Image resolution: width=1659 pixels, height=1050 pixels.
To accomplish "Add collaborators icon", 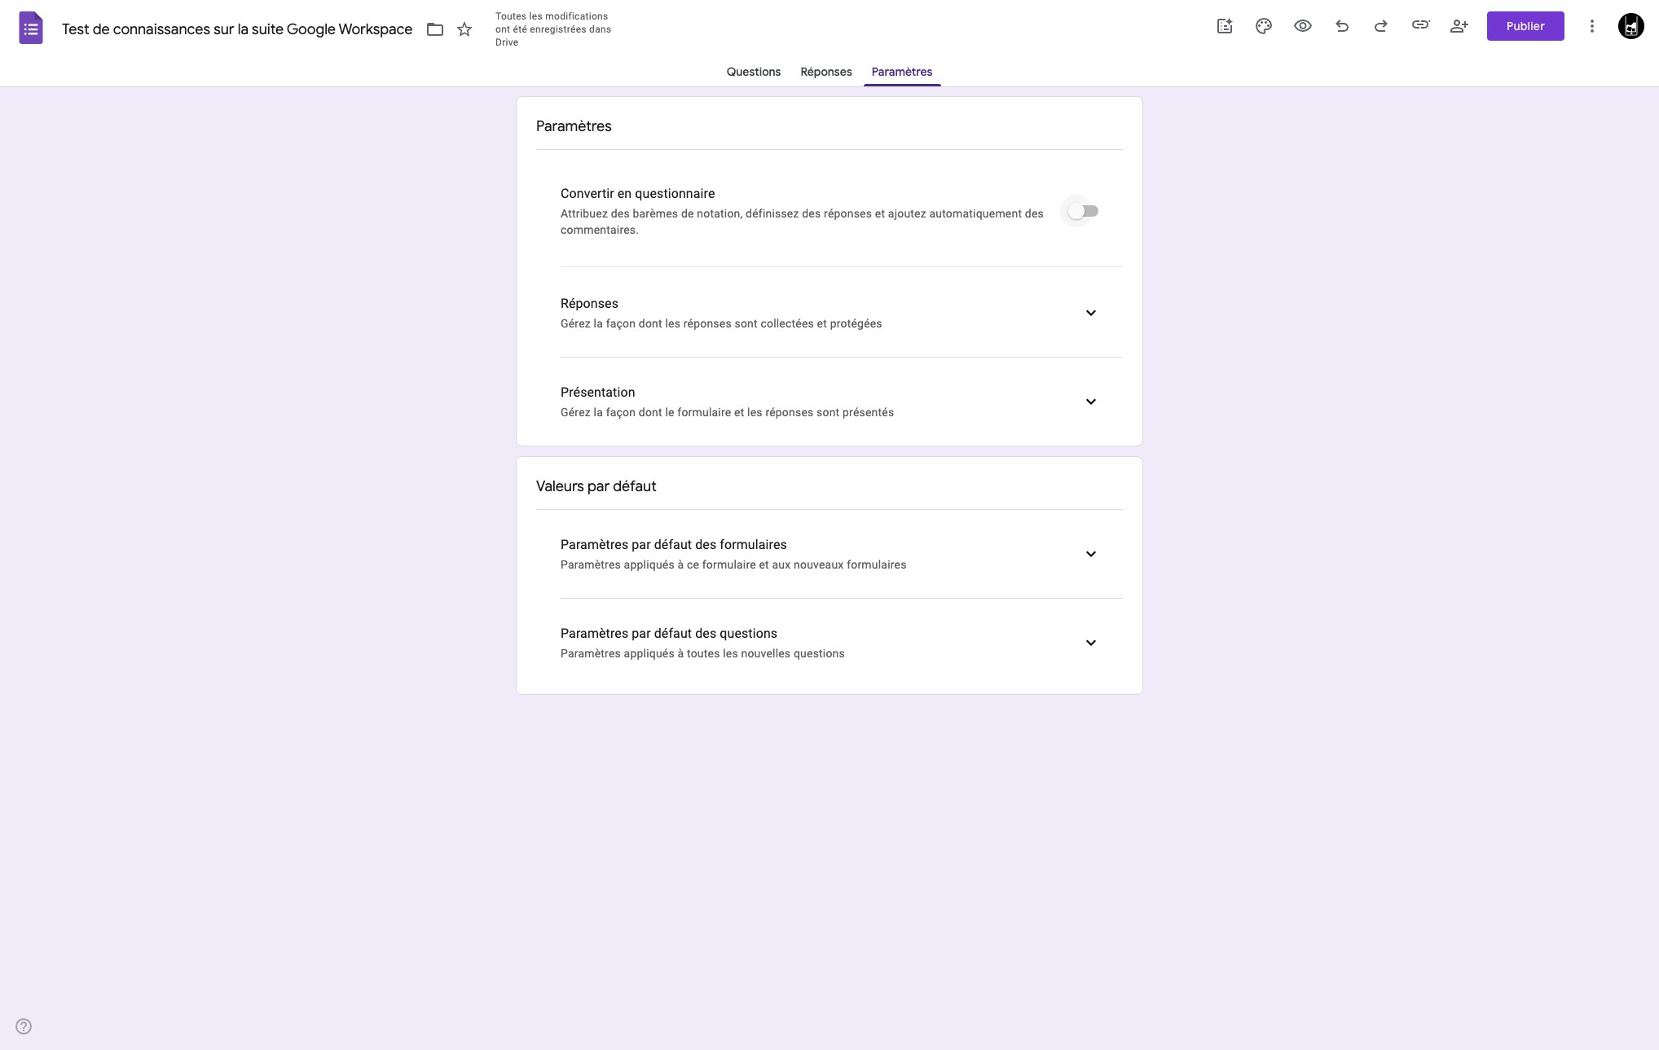I will [1459, 26].
